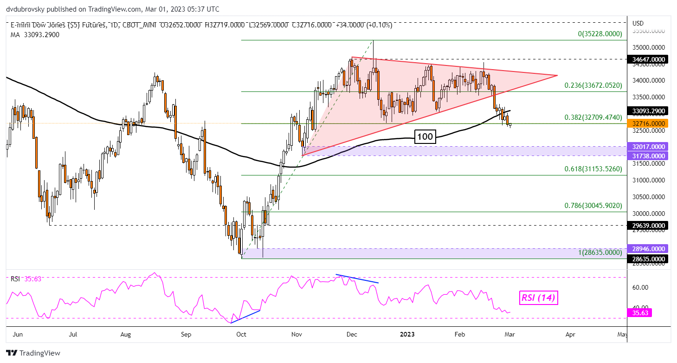Click the 28635.0000 price label
The image size is (677, 363).
click(x=647, y=259)
